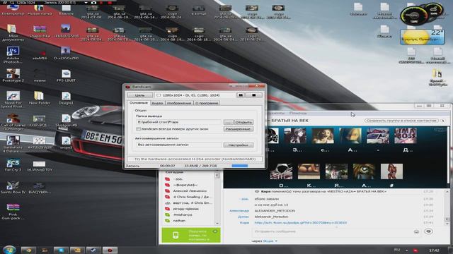This screenshot has width=453, height=254.
Task: Click the Открыть button in Bandicam
Action: 243,122
